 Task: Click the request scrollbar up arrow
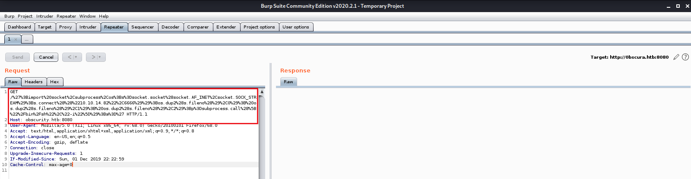262,92
